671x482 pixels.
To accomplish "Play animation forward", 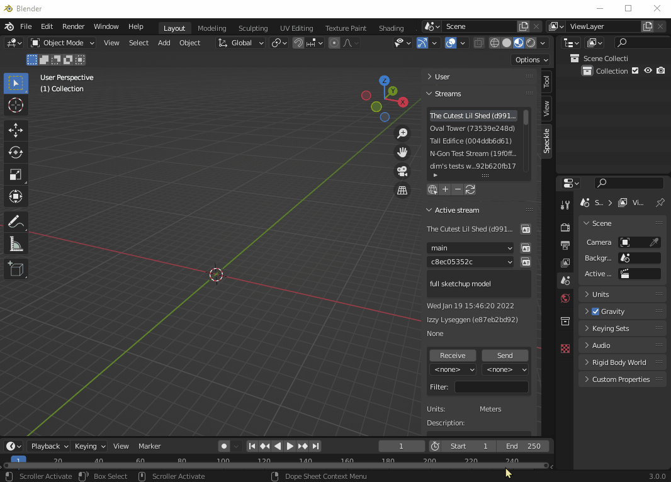I will coord(290,446).
